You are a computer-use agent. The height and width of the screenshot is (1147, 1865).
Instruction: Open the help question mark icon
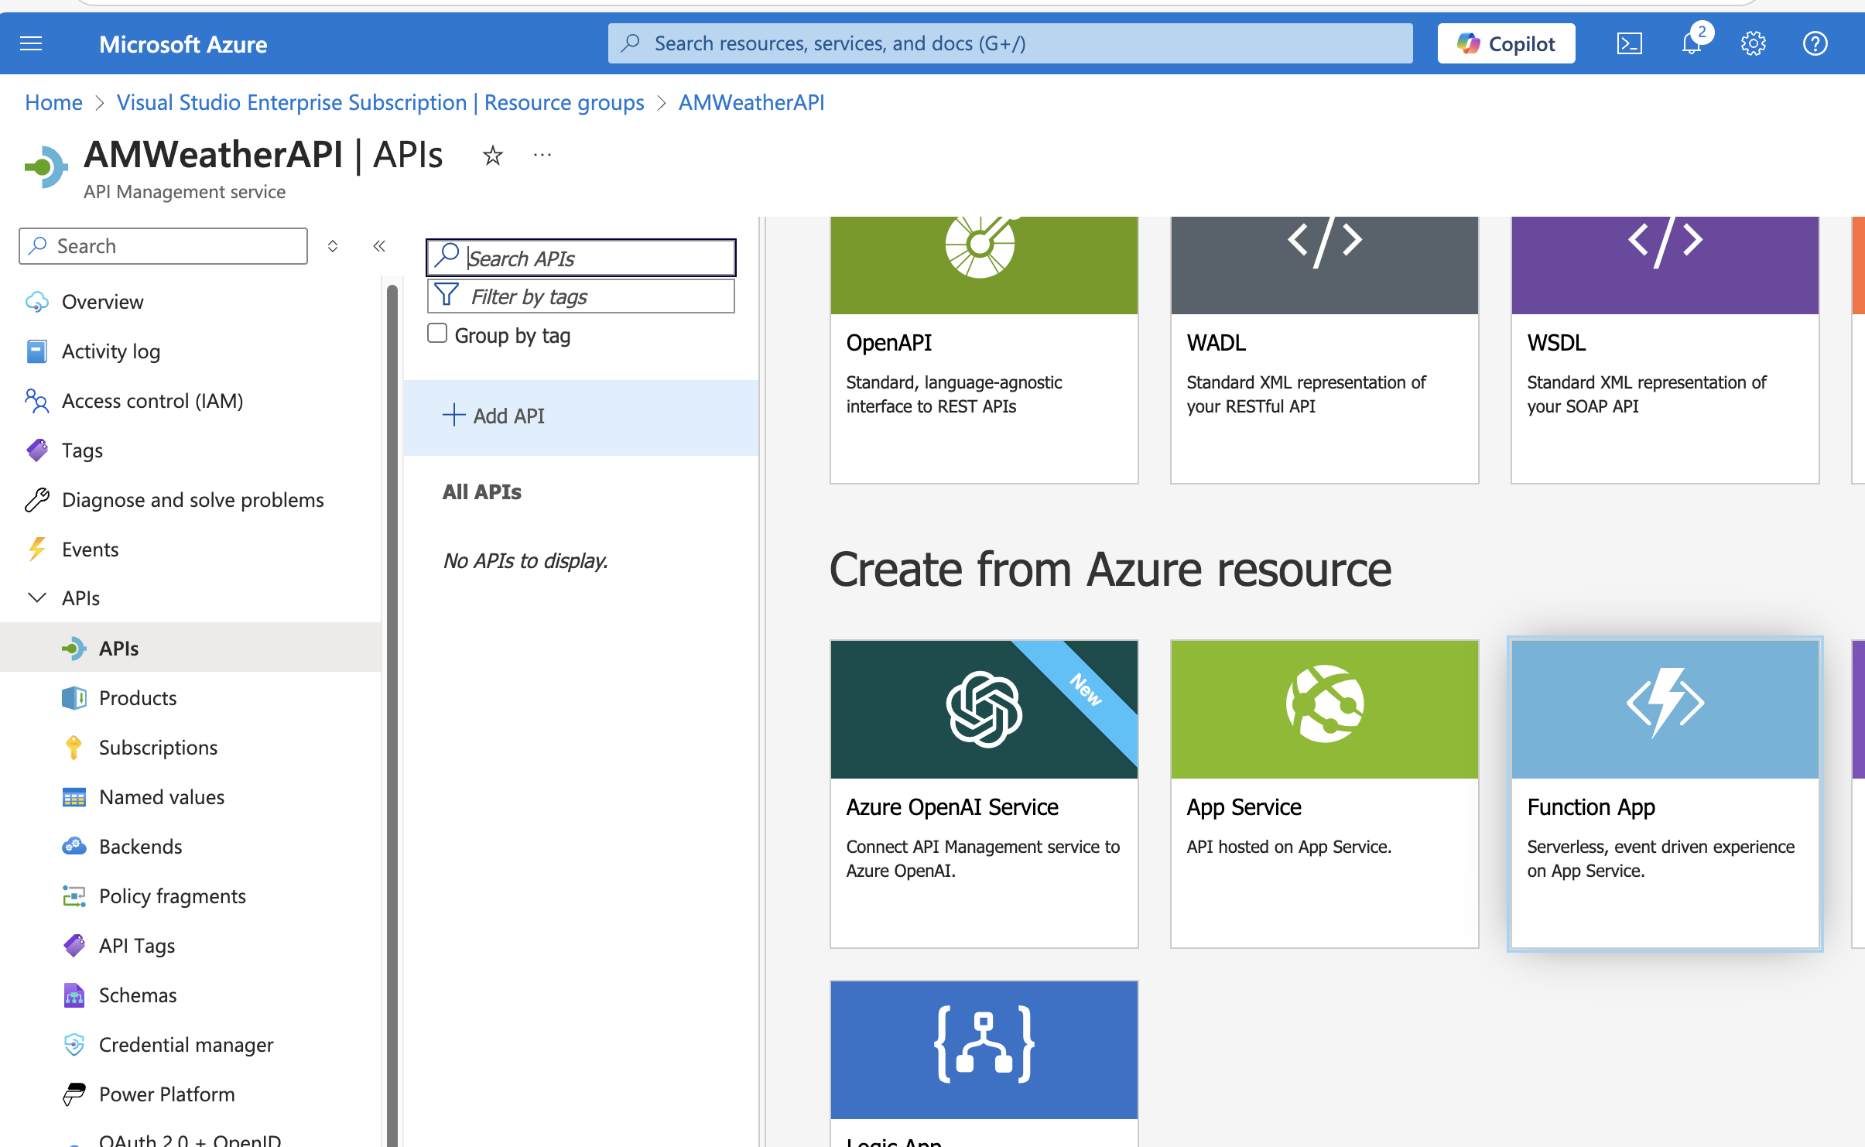1815,43
